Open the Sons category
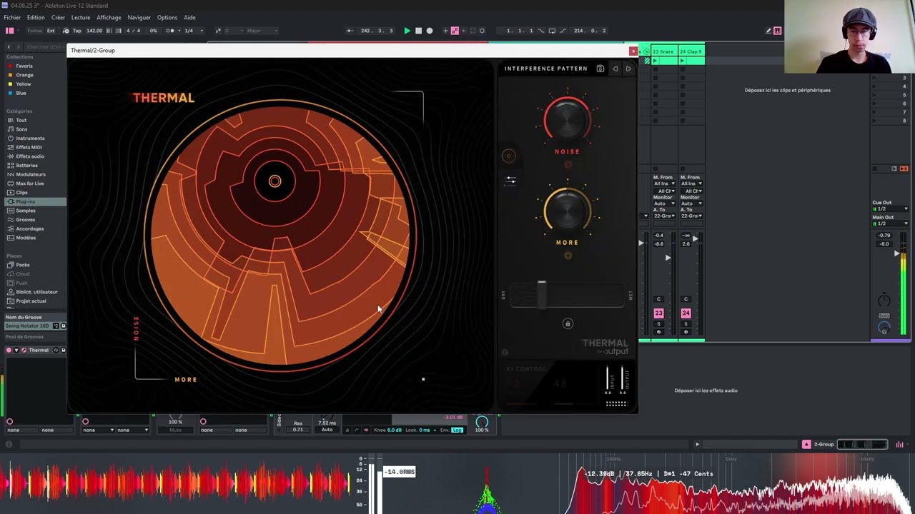Image resolution: width=915 pixels, height=514 pixels. coord(21,129)
